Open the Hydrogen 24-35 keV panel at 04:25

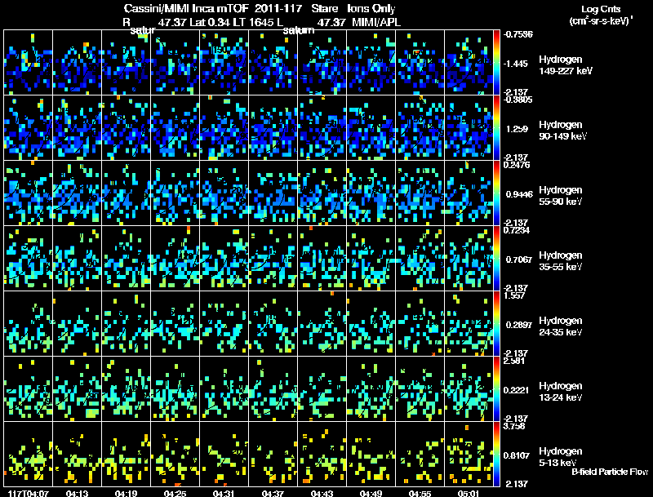pos(175,324)
